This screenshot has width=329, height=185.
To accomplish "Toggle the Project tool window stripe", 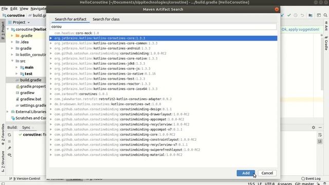I will click(x=3, y=31).
